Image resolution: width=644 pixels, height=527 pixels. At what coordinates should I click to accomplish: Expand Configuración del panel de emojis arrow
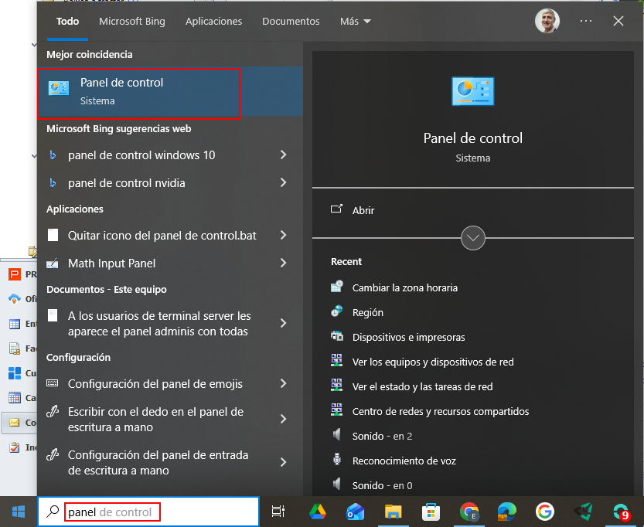pos(283,384)
